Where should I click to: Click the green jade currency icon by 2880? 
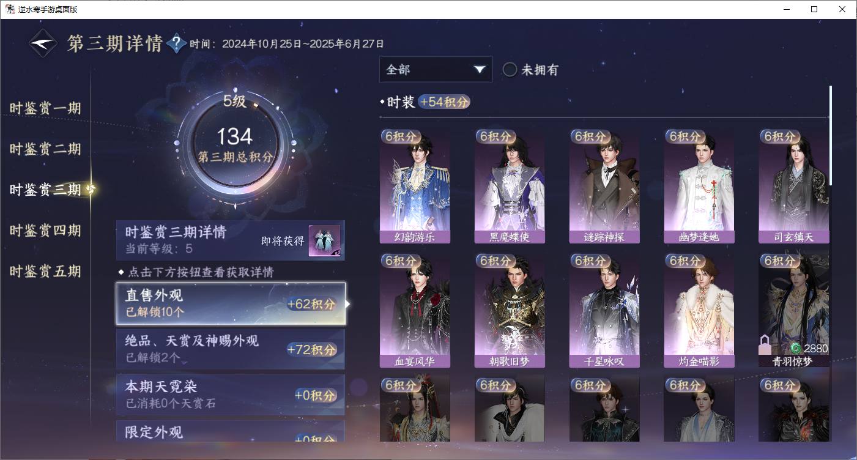click(796, 348)
